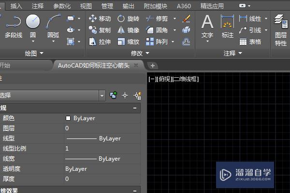Open the Arc (圆弧) tool flyout arrow

[x=53, y=41]
